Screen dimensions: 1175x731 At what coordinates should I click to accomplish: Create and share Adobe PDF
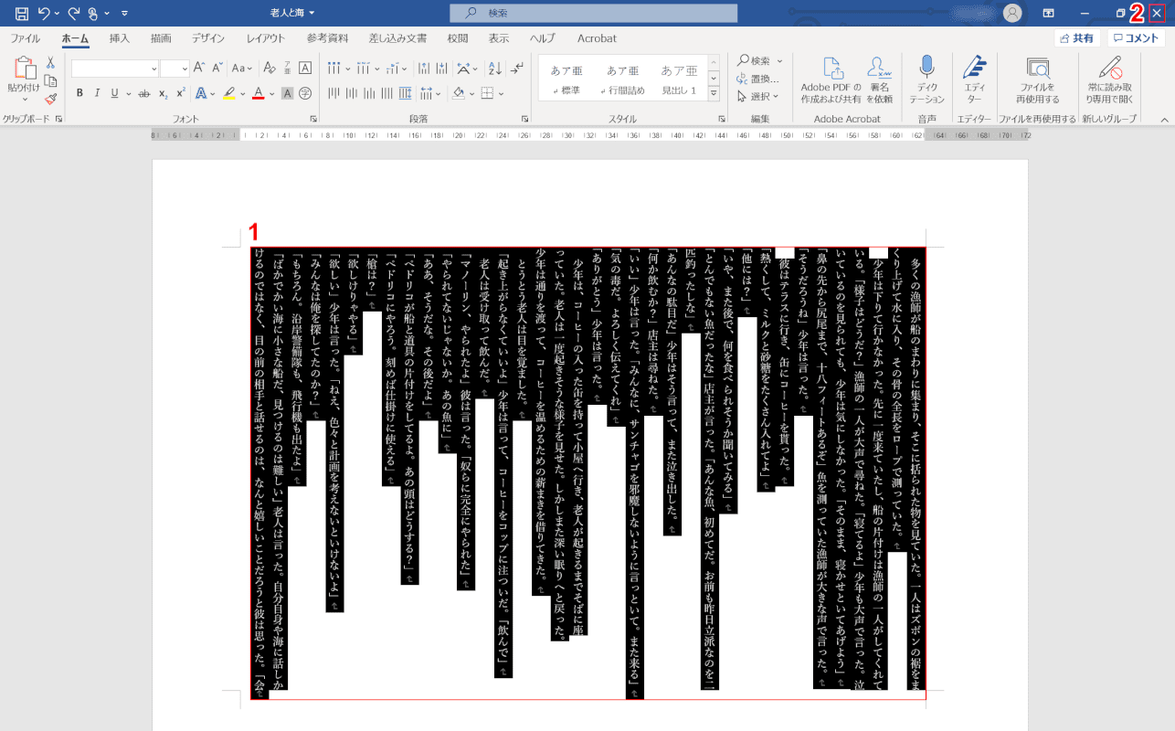coord(831,79)
